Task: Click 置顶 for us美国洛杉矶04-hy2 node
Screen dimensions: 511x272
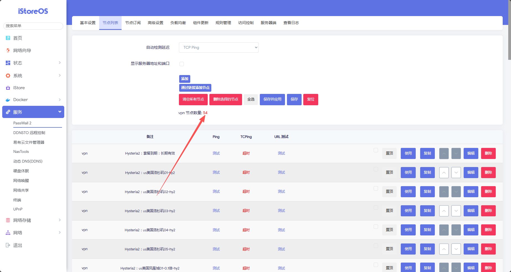Action: (x=389, y=230)
